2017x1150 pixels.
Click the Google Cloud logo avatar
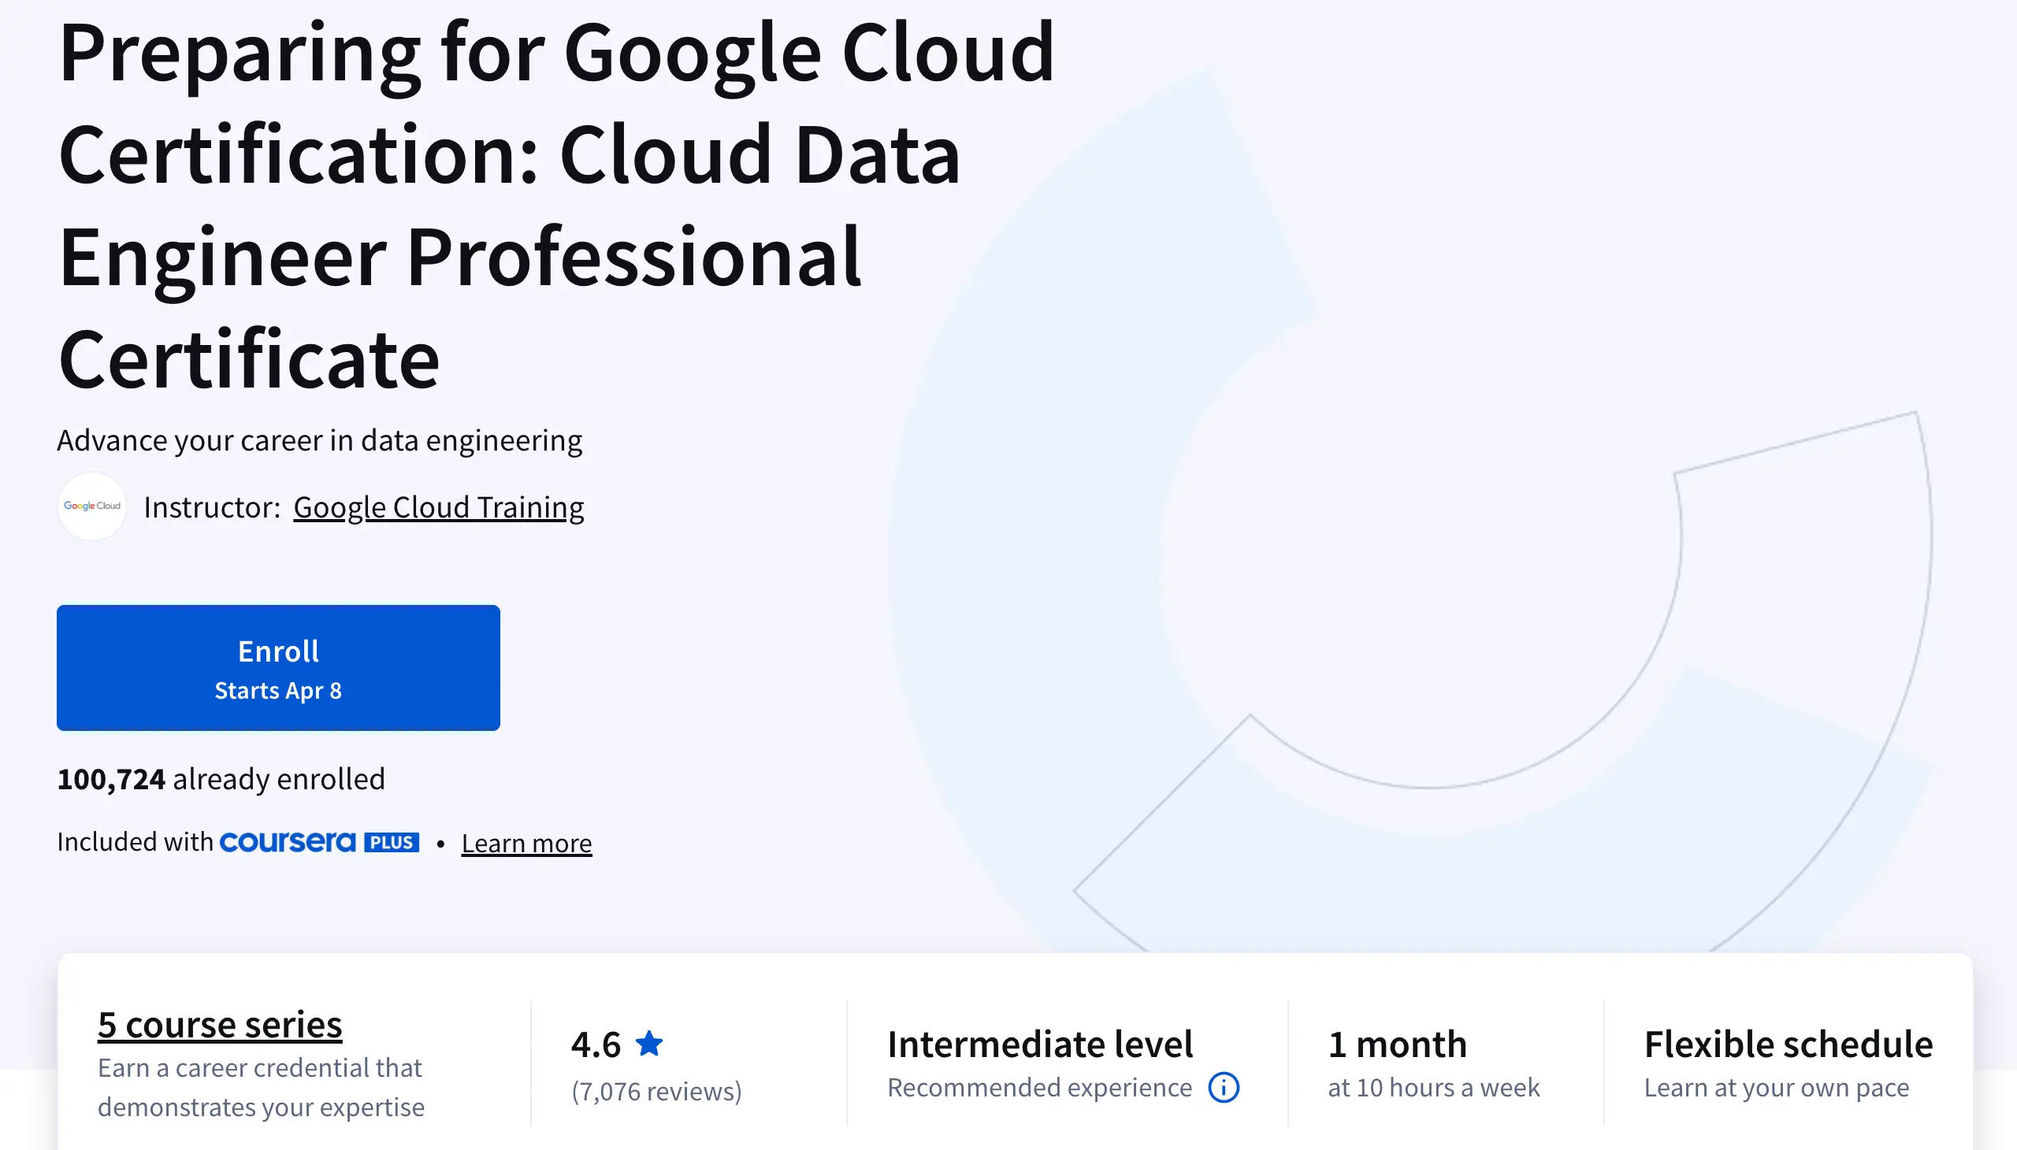point(92,506)
